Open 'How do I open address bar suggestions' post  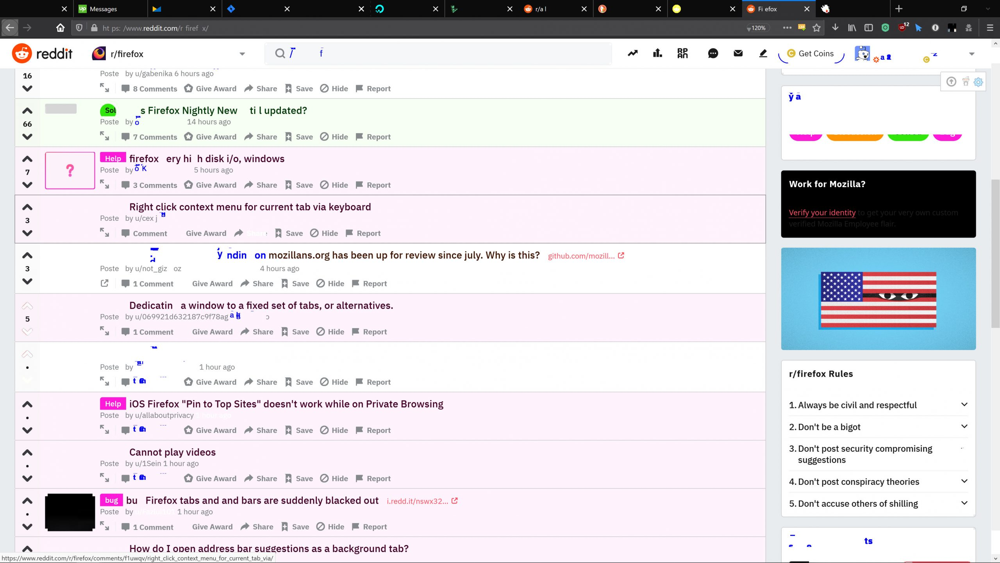pos(269,549)
